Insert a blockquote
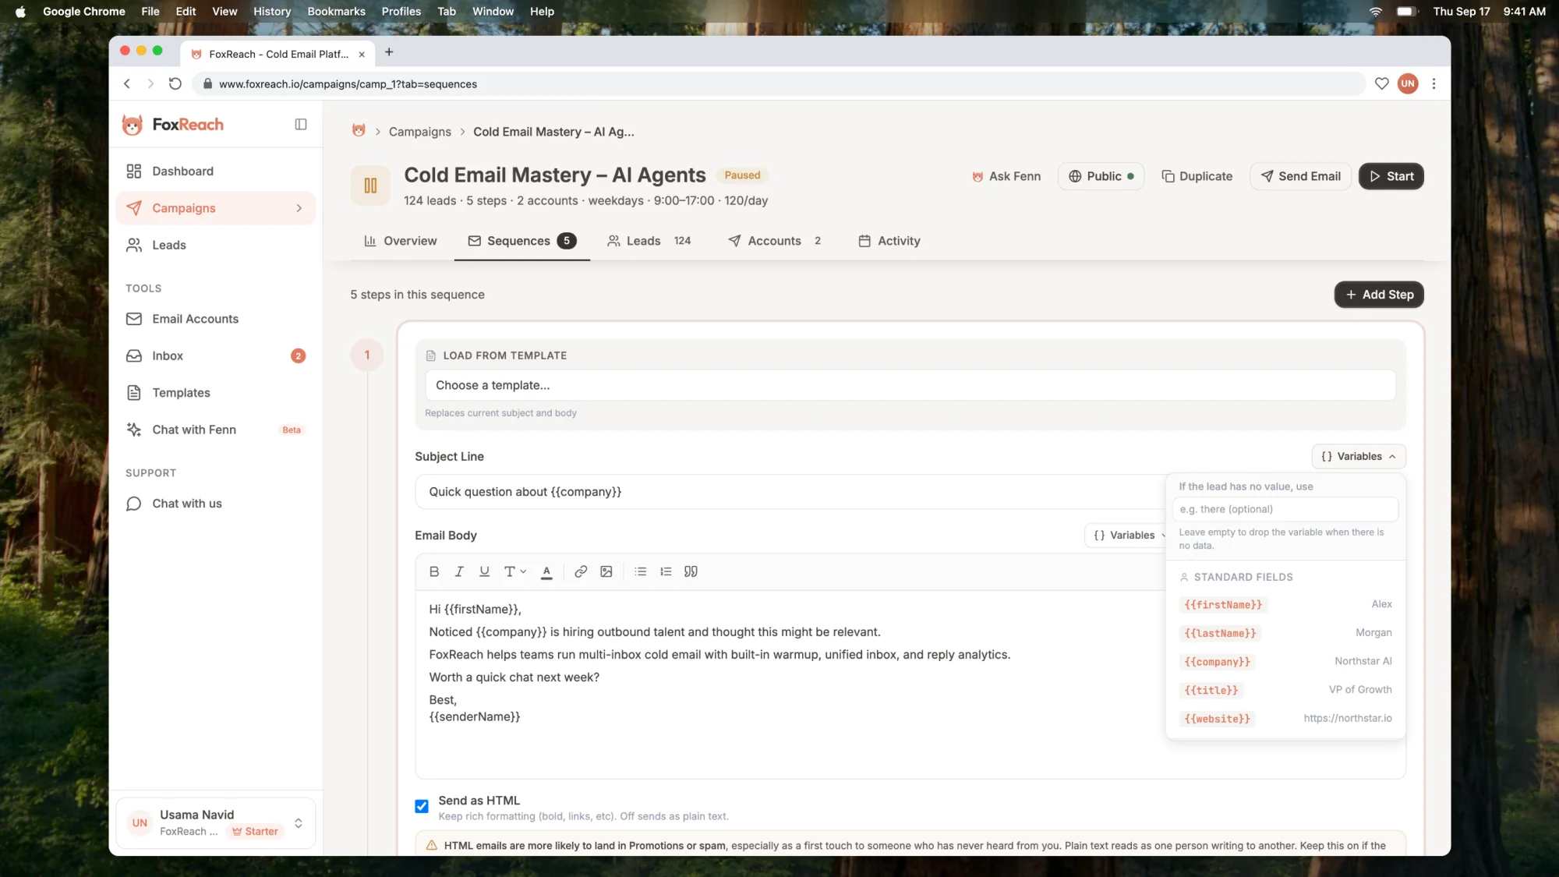 pos(691,571)
